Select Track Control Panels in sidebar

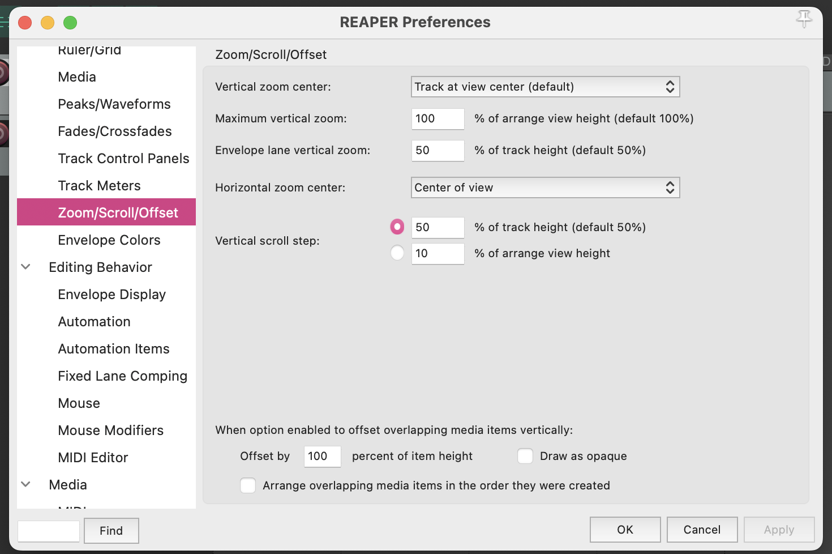tap(123, 159)
